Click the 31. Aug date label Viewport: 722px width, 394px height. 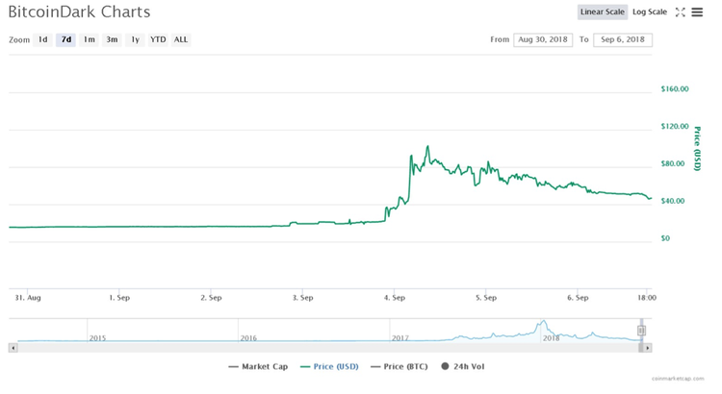click(x=28, y=298)
